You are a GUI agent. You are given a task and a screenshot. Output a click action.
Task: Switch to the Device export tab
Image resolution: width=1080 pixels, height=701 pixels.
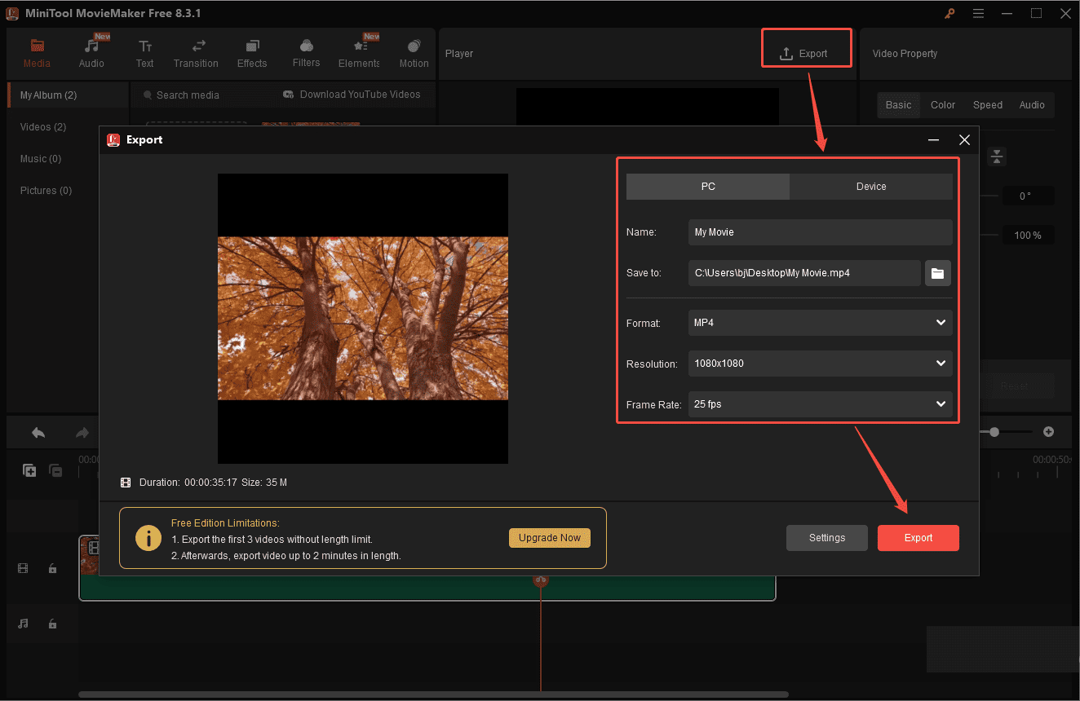point(870,186)
